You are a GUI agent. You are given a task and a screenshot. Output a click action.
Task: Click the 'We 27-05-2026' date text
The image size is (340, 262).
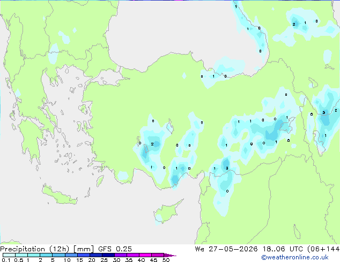click(x=226, y=249)
